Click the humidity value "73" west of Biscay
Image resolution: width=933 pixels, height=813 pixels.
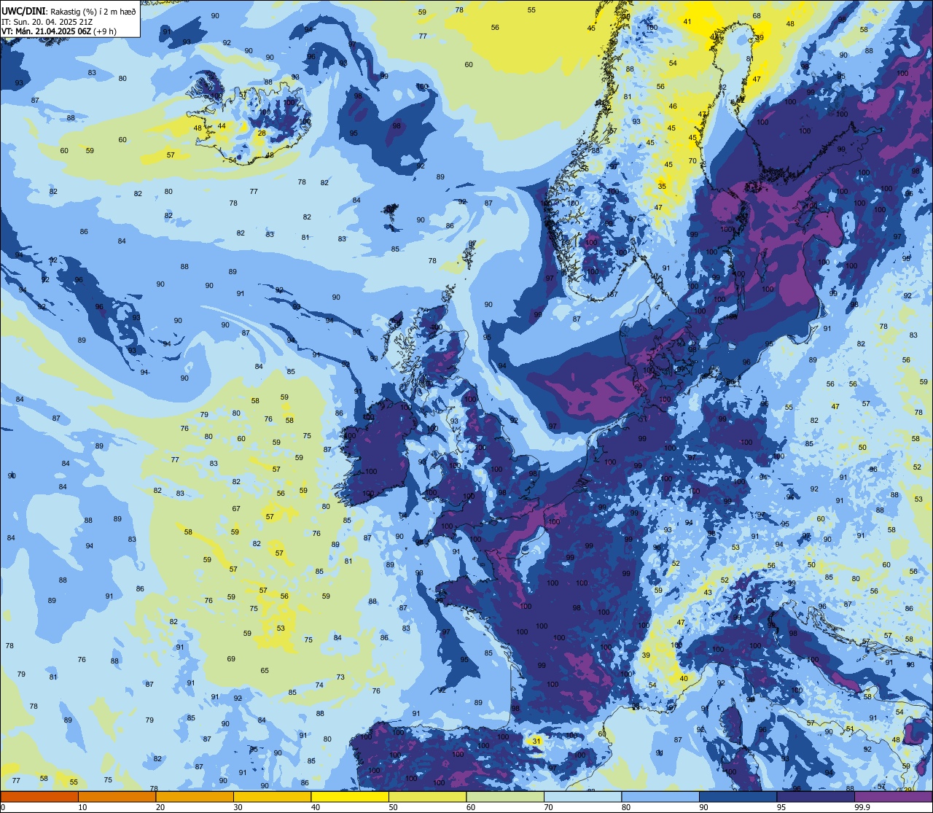click(340, 677)
